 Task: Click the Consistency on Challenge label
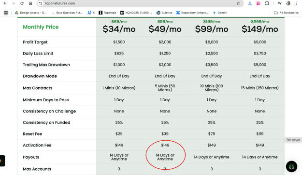click(49, 111)
